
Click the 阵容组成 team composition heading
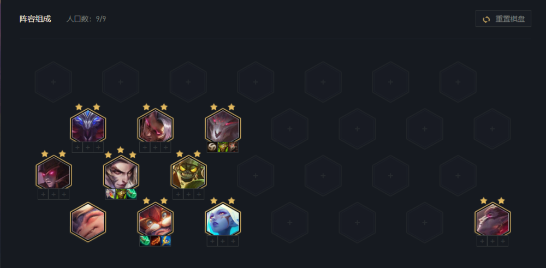35,19
